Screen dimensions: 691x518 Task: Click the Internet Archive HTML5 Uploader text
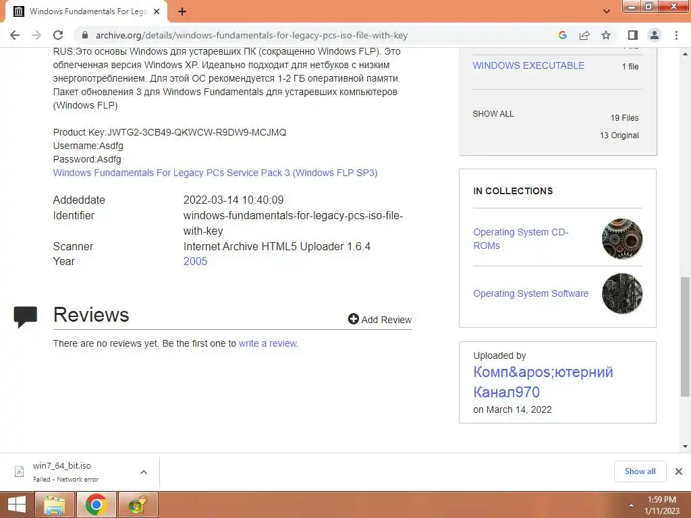[277, 246]
